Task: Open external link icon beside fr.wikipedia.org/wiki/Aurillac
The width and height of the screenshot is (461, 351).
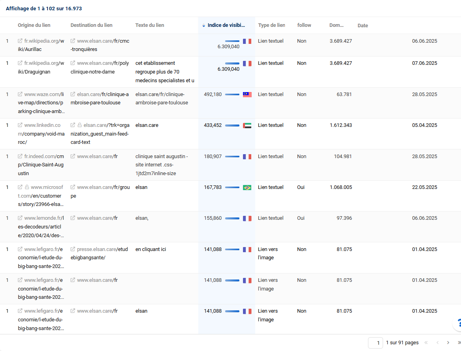Action: [x=20, y=41]
